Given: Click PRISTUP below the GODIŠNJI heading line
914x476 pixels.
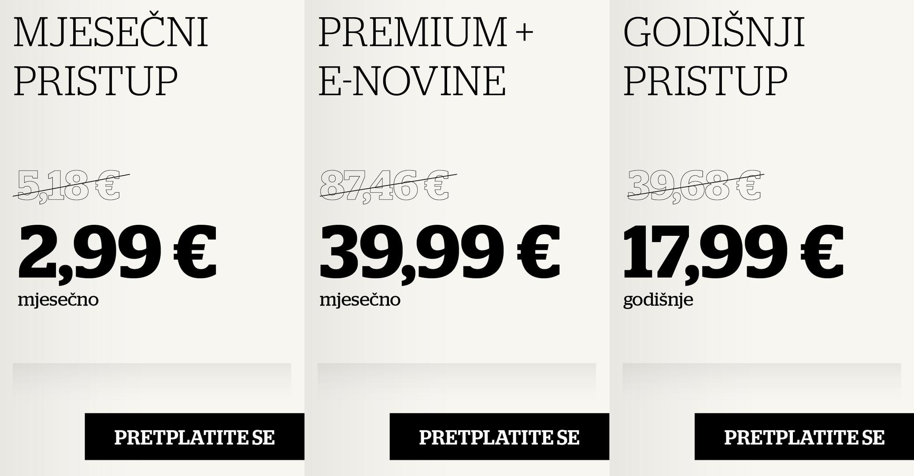Looking at the screenshot, I should (705, 81).
